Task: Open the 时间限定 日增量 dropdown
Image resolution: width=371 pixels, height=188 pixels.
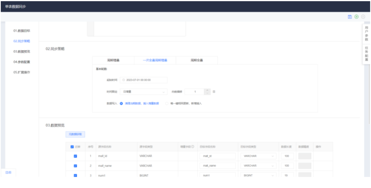Action: 142,92
